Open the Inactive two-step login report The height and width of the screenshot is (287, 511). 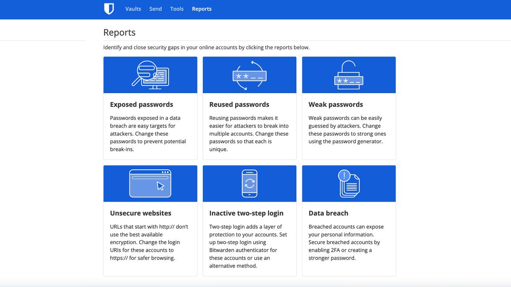click(249, 217)
